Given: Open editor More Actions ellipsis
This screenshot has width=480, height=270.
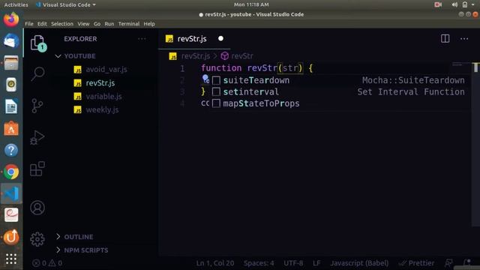Looking at the screenshot, I should click(x=464, y=39).
